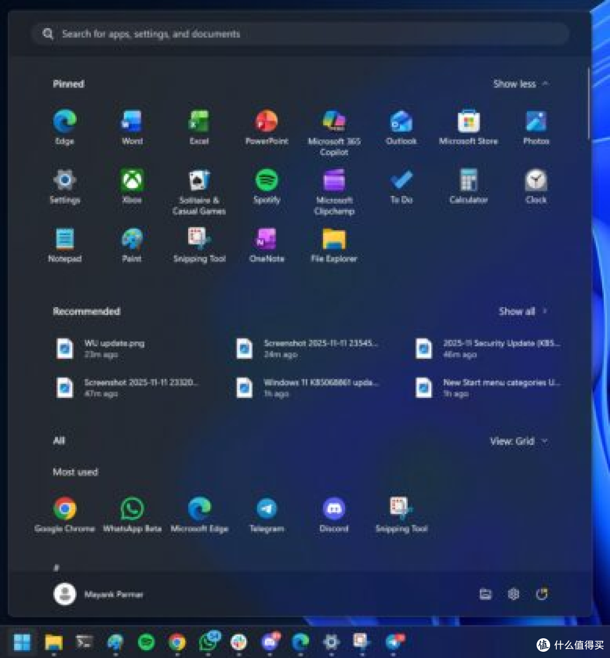Open Microsoft Clipchamp
610x658 pixels.
pyautogui.click(x=334, y=191)
